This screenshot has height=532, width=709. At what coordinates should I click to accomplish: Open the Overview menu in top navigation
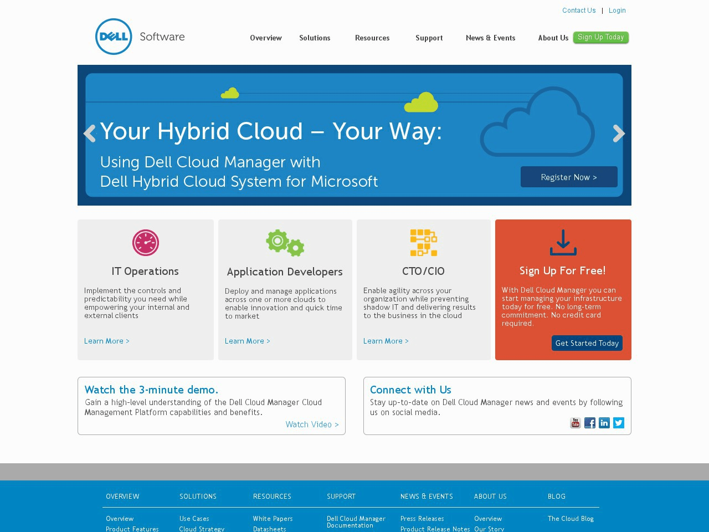(266, 38)
